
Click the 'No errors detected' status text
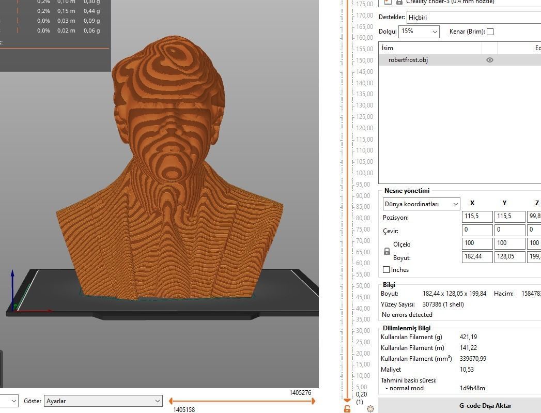coord(407,315)
